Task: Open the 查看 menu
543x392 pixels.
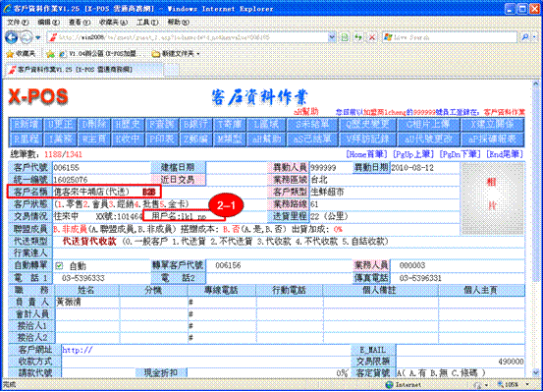Action: 80,23
